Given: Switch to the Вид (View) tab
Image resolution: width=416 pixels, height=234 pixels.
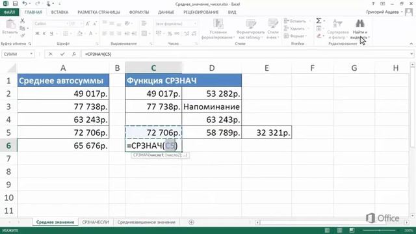Looking at the screenshot, I should click(232, 12).
